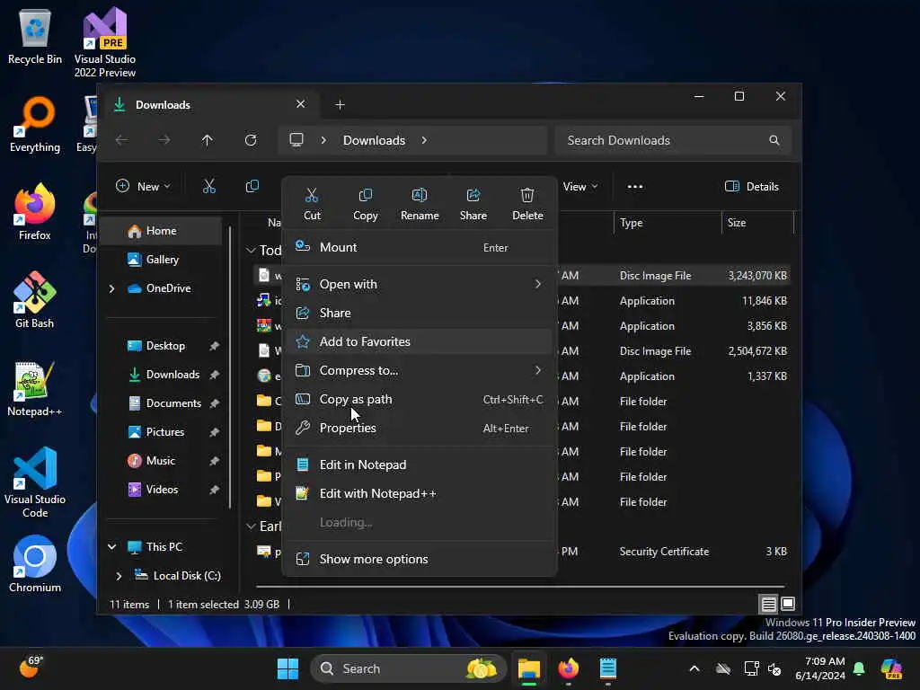The height and width of the screenshot is (690, 920).
Task: Open Chromium desktop shortcut
Action: [x=35, y=564]
